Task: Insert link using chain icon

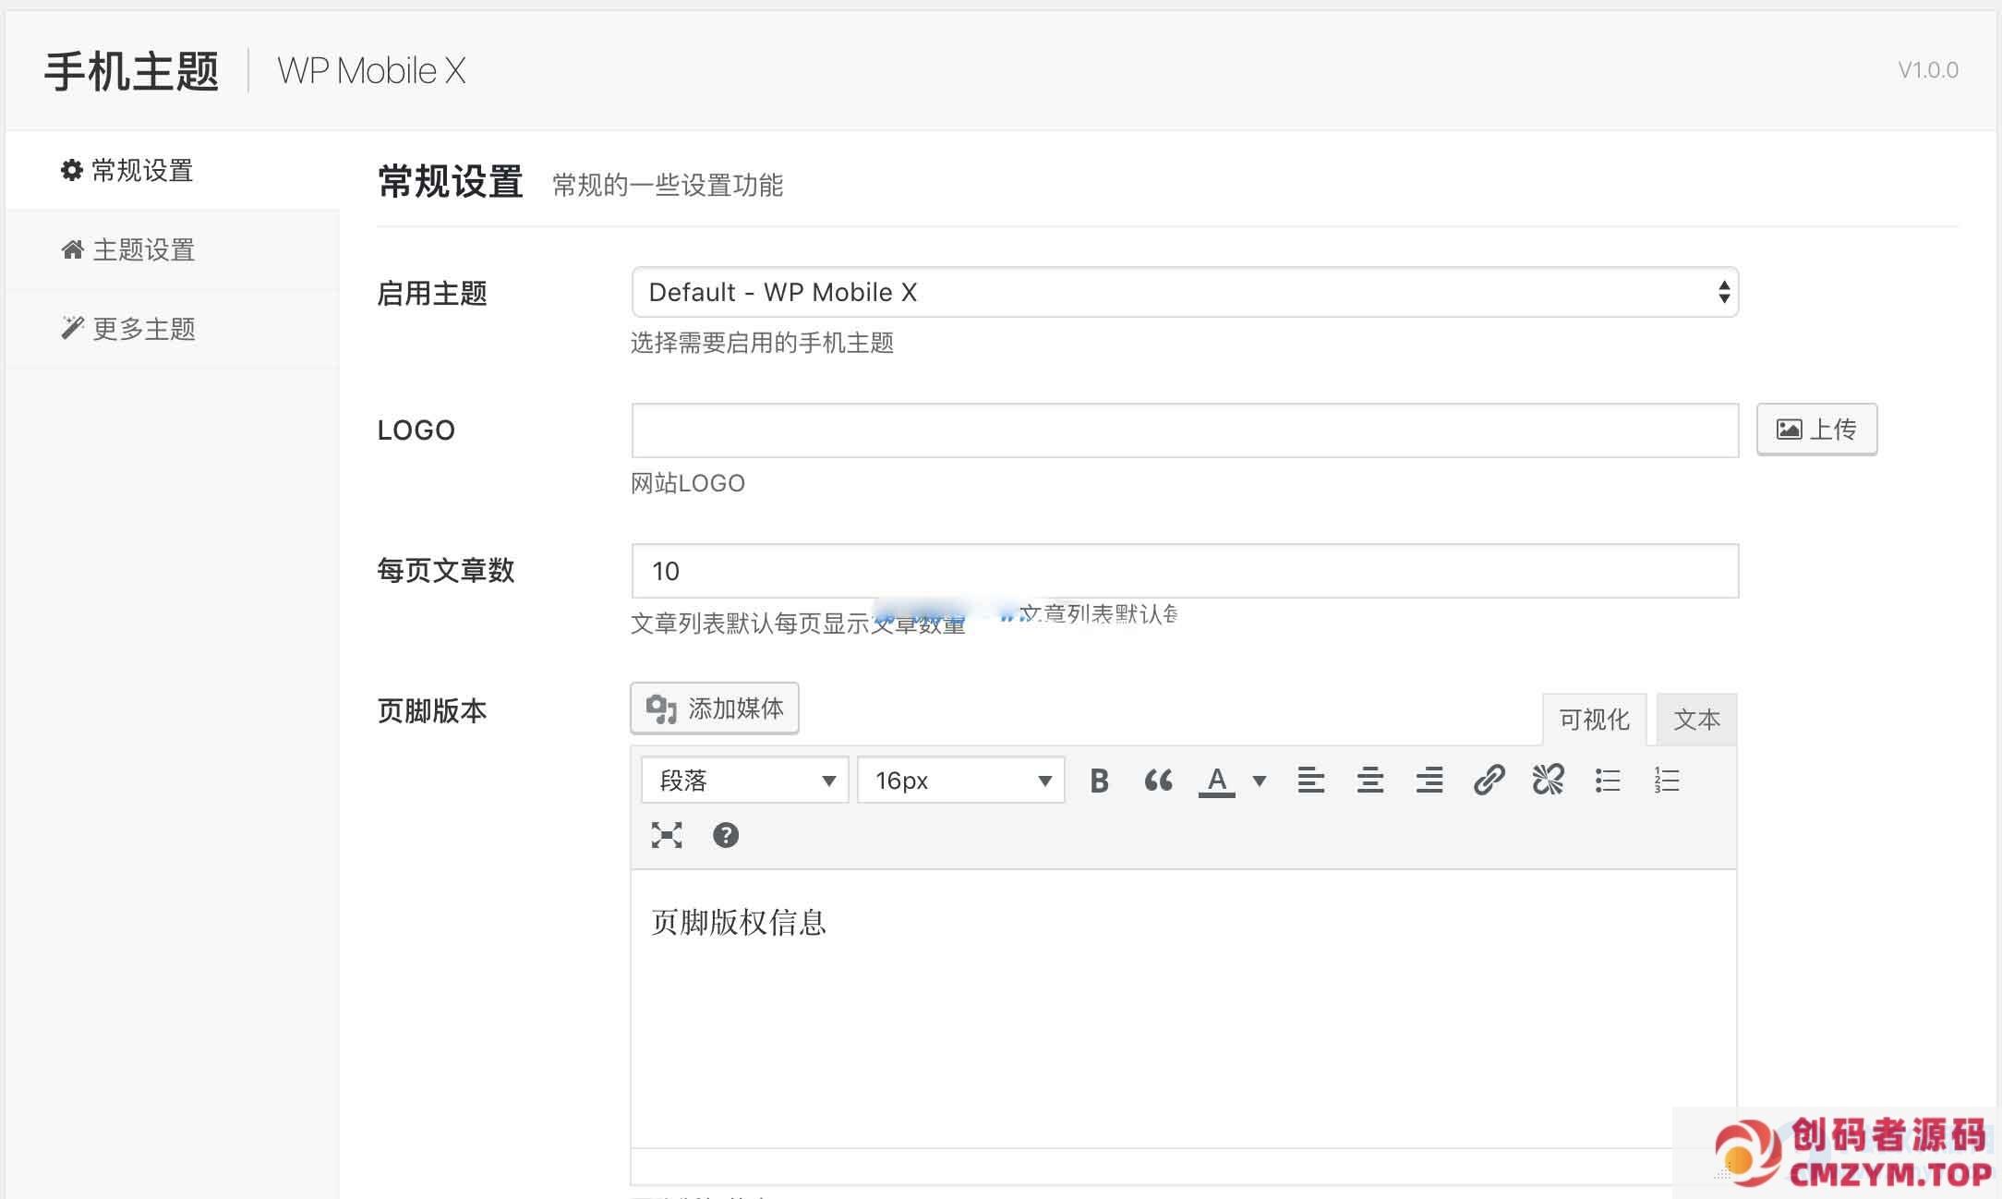Action: pos(1489,781)
